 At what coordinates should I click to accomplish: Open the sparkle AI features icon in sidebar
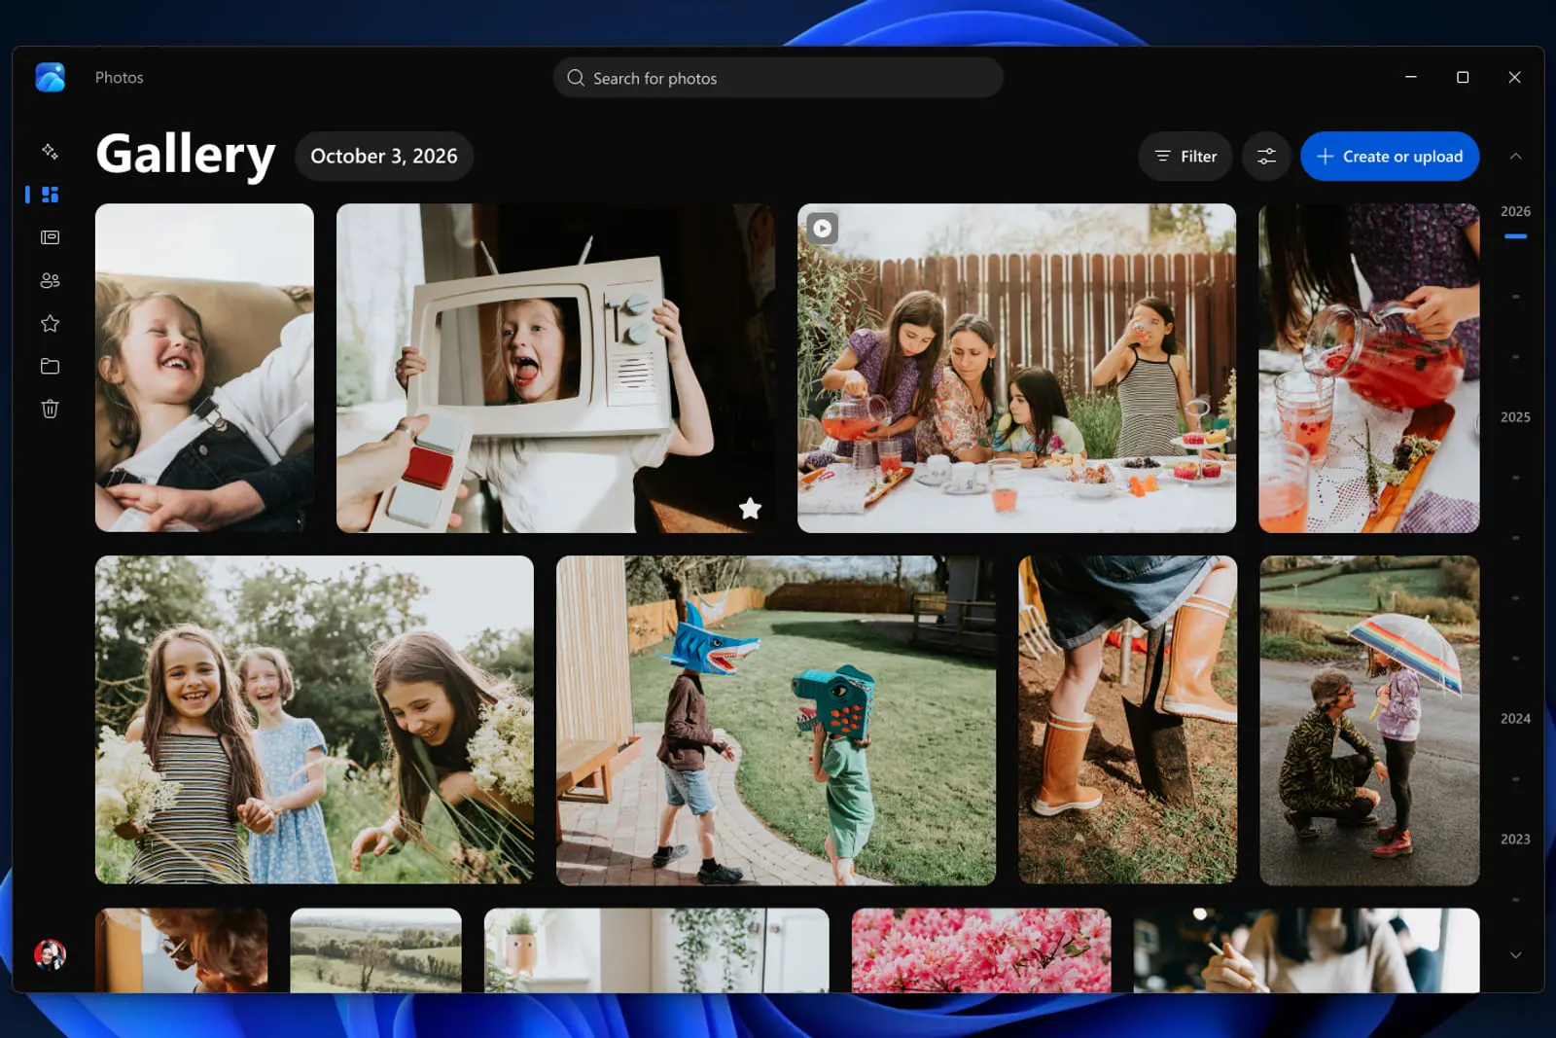pos(51,152)
